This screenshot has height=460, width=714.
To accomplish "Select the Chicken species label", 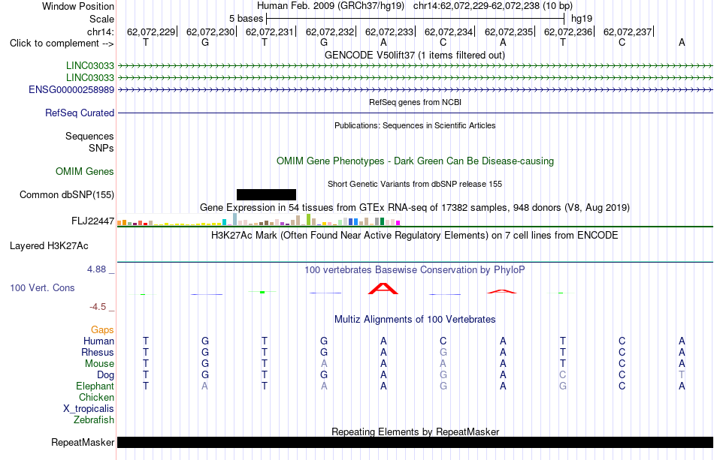I will point(96,397).
